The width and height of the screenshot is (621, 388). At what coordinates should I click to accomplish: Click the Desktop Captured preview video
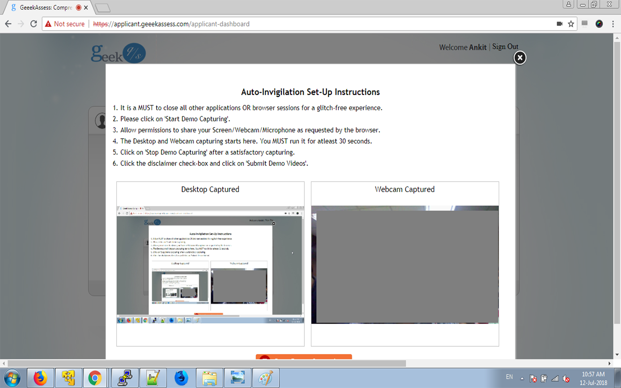tap(210, 264)
